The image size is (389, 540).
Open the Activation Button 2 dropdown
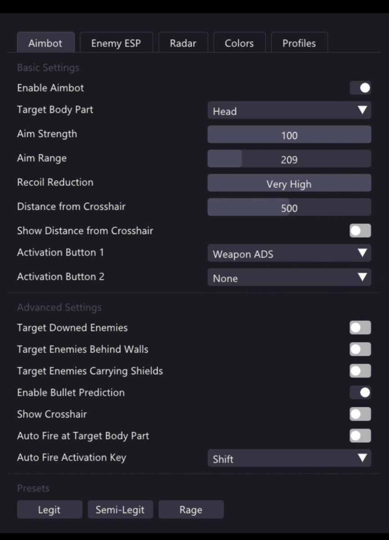pos(289,278)
